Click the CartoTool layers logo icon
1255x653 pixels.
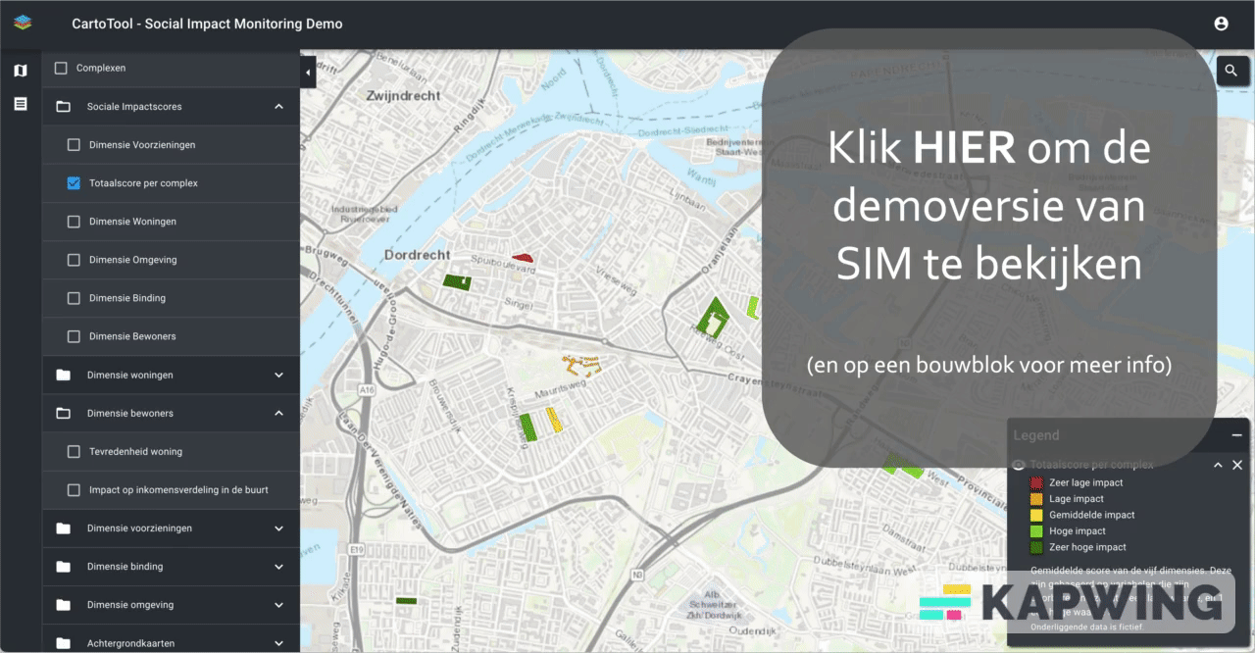(22, 24)
